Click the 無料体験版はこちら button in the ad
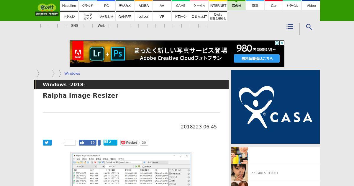The width and height of the screenshot is (354, 186). 257,58
